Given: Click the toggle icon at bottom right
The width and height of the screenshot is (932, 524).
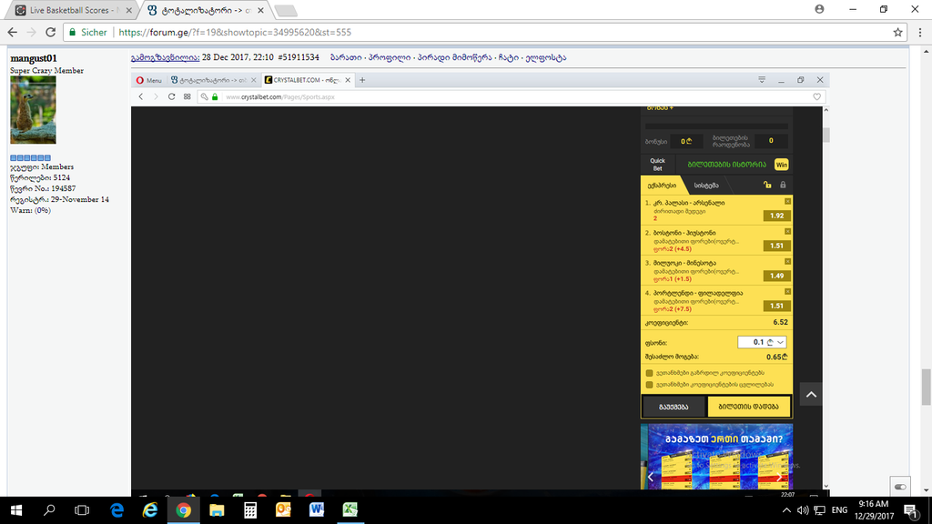Looking at the screenshot, I should tap(900, 487).
